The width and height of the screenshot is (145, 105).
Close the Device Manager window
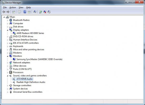tap(139, 2)
